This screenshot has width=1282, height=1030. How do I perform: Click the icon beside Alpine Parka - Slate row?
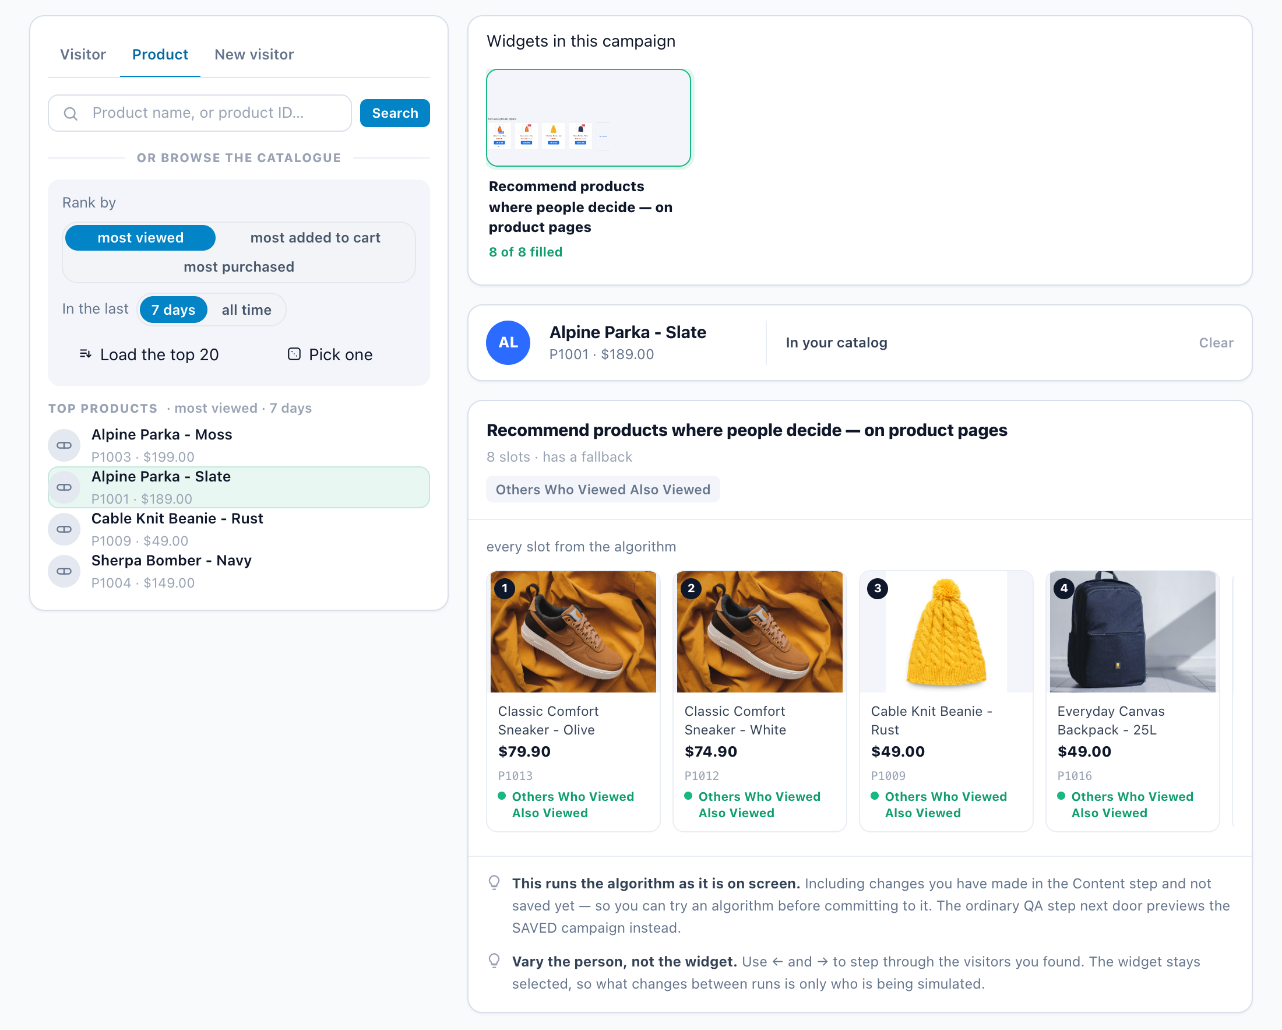pos(64,487)
